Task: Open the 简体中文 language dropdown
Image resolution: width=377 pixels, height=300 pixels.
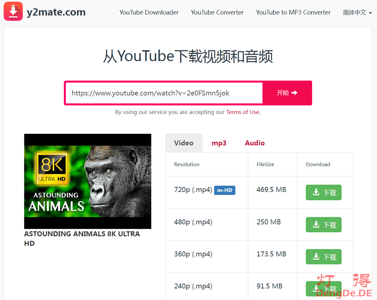Action: (357, 12)
